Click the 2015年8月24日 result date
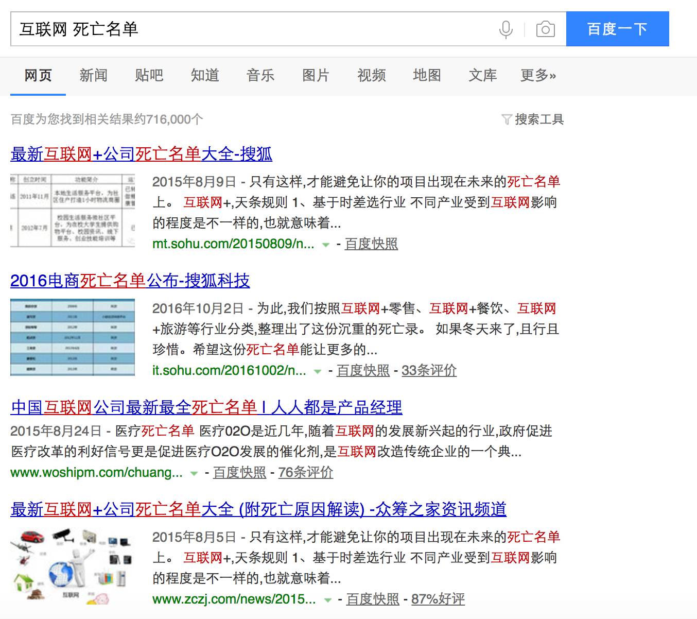 [x=56, y=431]
